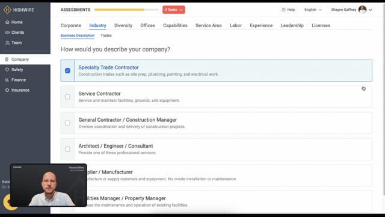Click Shayne Gaffney's profile avatar

click(x=362, y=10)
